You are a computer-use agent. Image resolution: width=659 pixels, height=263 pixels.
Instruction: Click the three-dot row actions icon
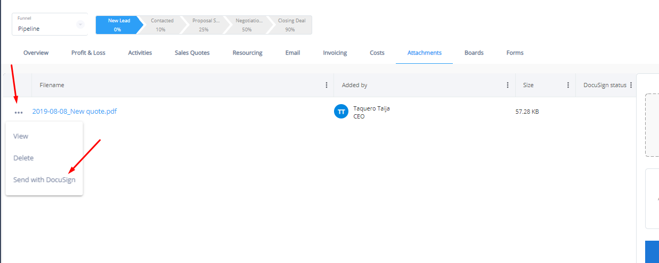[x=19, y=113]
